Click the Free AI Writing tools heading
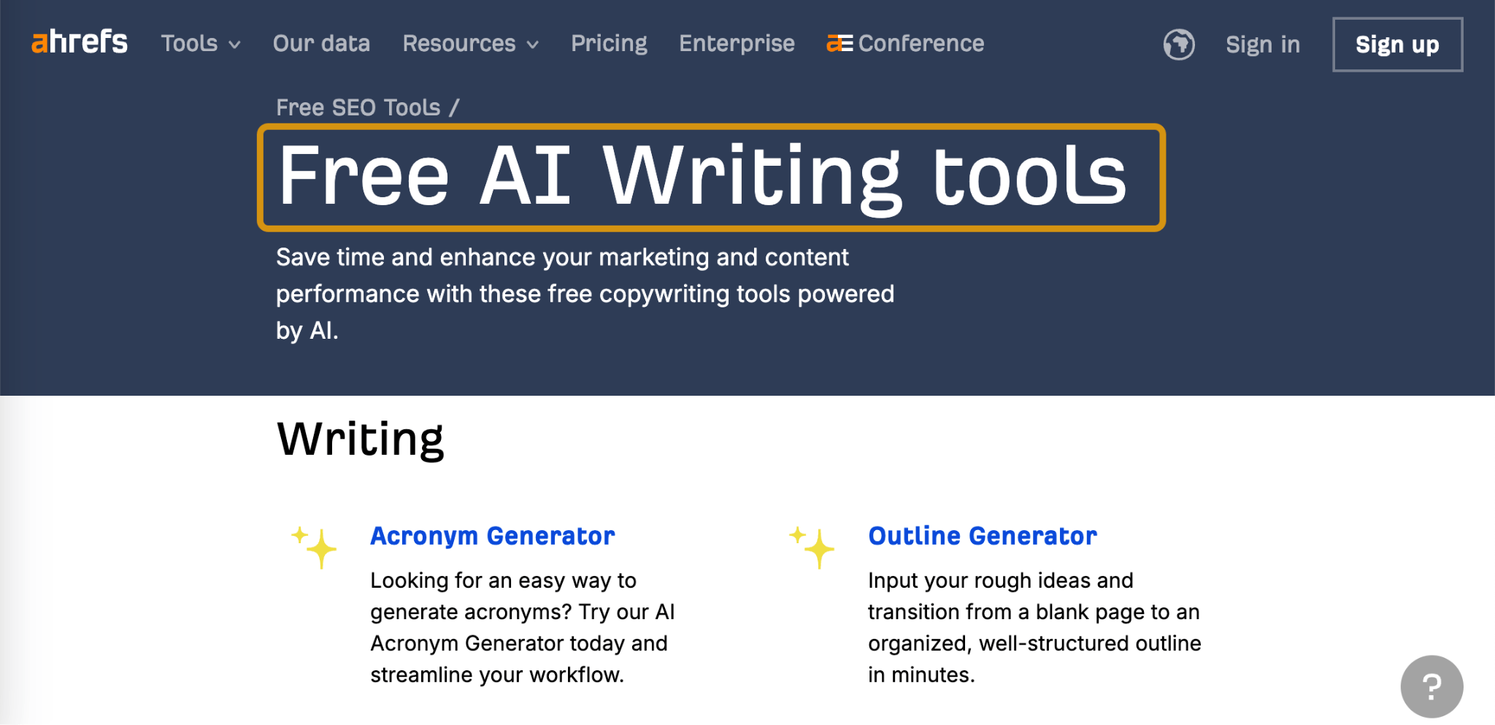Screen dimensions: 1495x725 [702, 176]
